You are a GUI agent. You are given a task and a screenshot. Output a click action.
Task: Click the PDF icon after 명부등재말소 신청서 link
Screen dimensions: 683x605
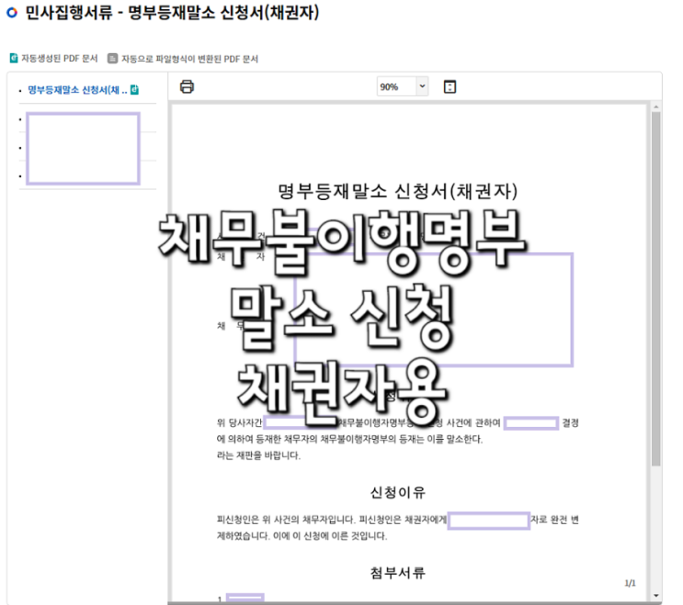[x=134, y=90]
